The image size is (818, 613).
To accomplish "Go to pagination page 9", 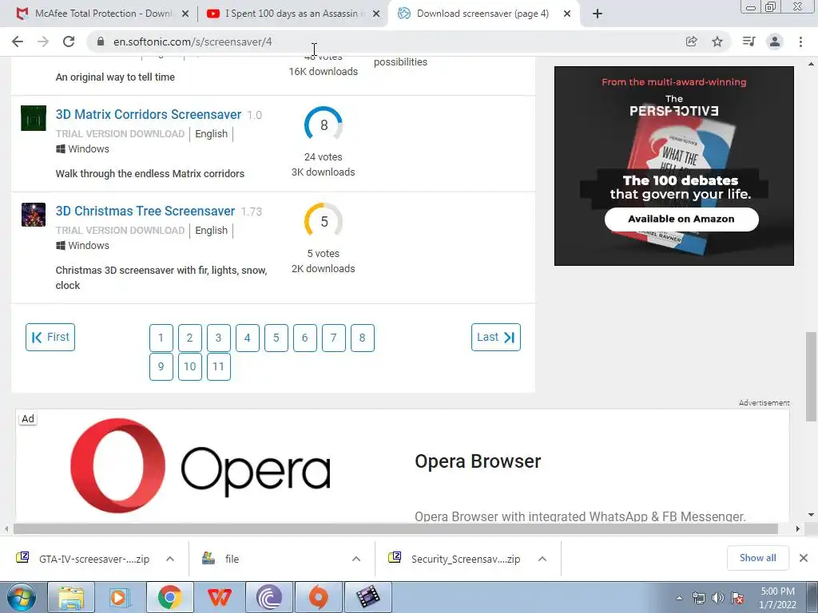I will 161,366.
